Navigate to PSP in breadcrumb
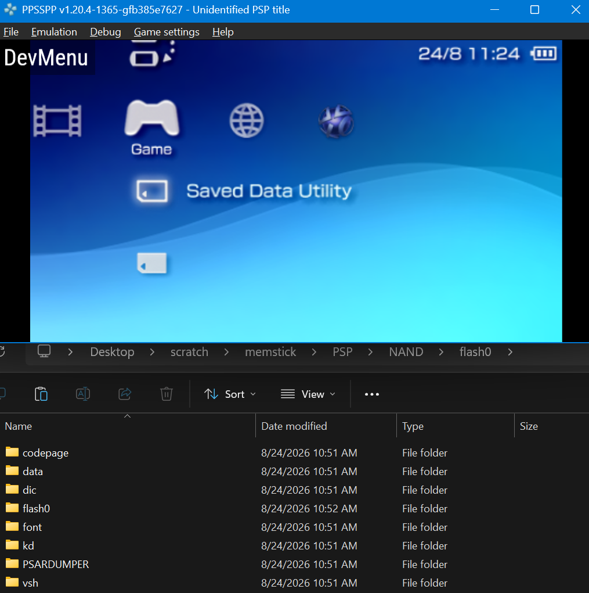The width and height of the screenshot is (589, 593). (x=342, y=352)
